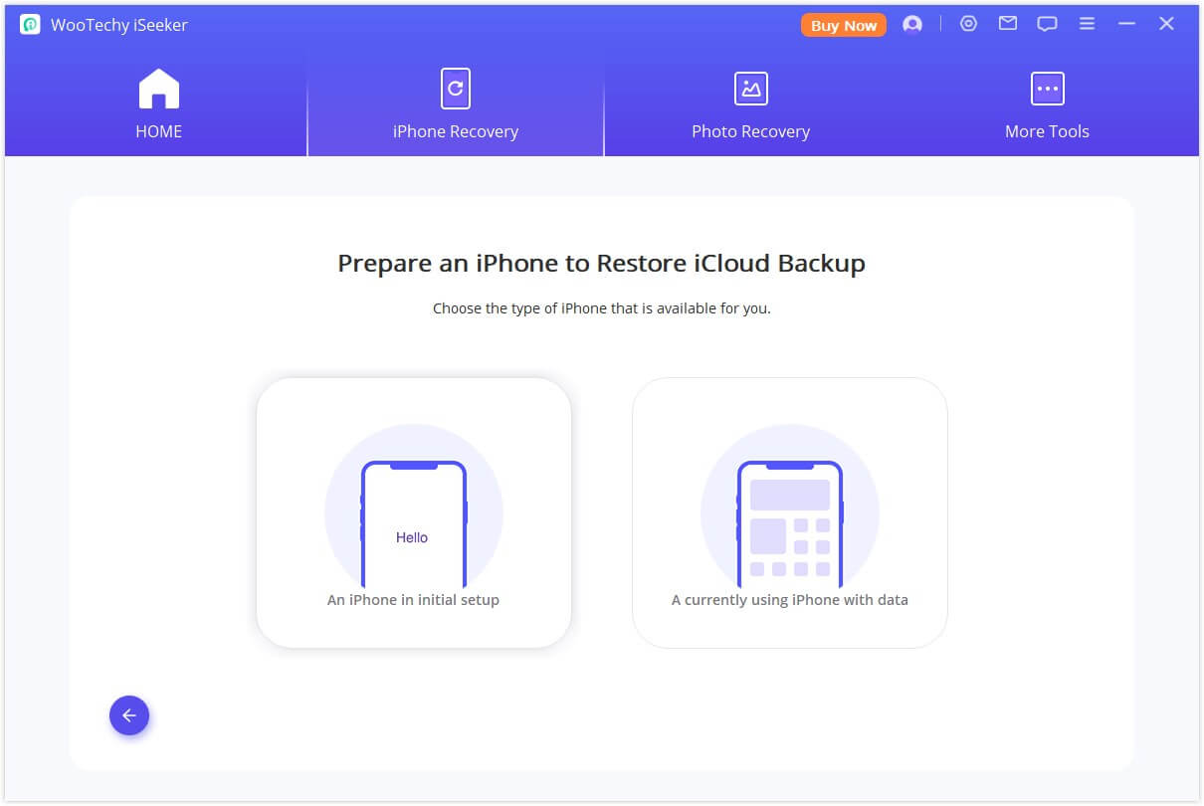Image resolution: width=1204 pixels, height=806 pixels.
Task: Open the feedback chat icon
Action: tap(1047, 23)
